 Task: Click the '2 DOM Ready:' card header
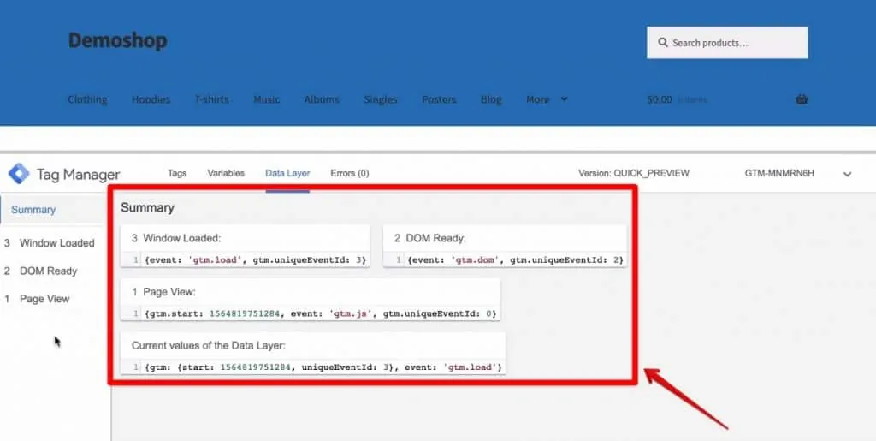click(430, 238)
